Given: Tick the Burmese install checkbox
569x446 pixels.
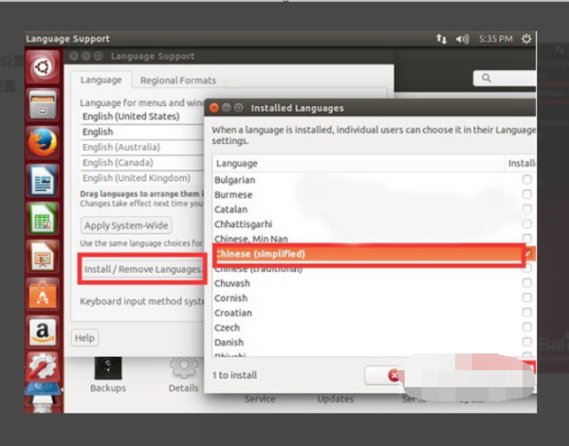Looking at the screenshot, I should (527, 194).
